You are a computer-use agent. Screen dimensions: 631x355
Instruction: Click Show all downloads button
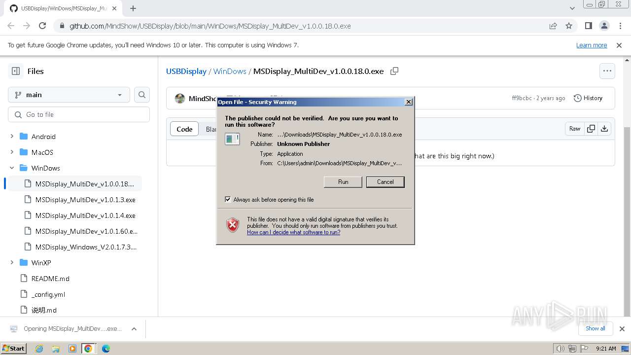click(596, 328)
